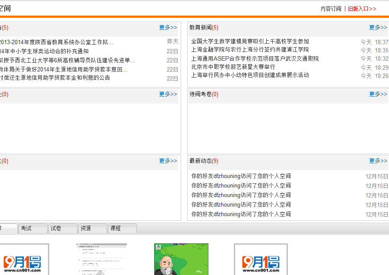Expand 更多>> in 待阅考卷 panel

point(378,94)
